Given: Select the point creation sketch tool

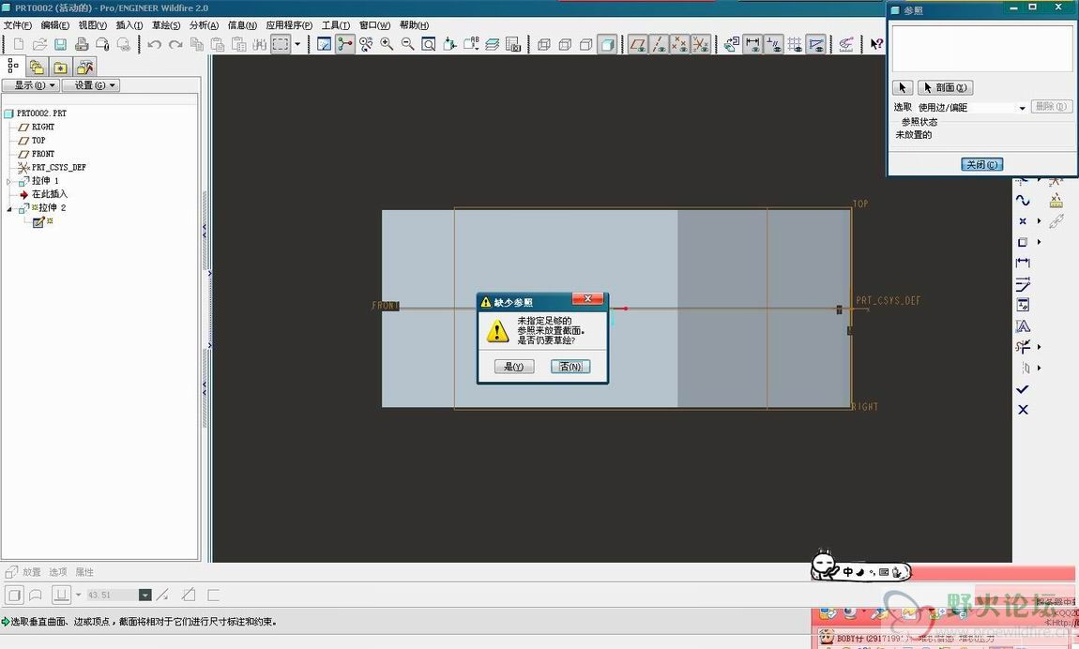Looking at the screenshot, I should coord(1023,221).
